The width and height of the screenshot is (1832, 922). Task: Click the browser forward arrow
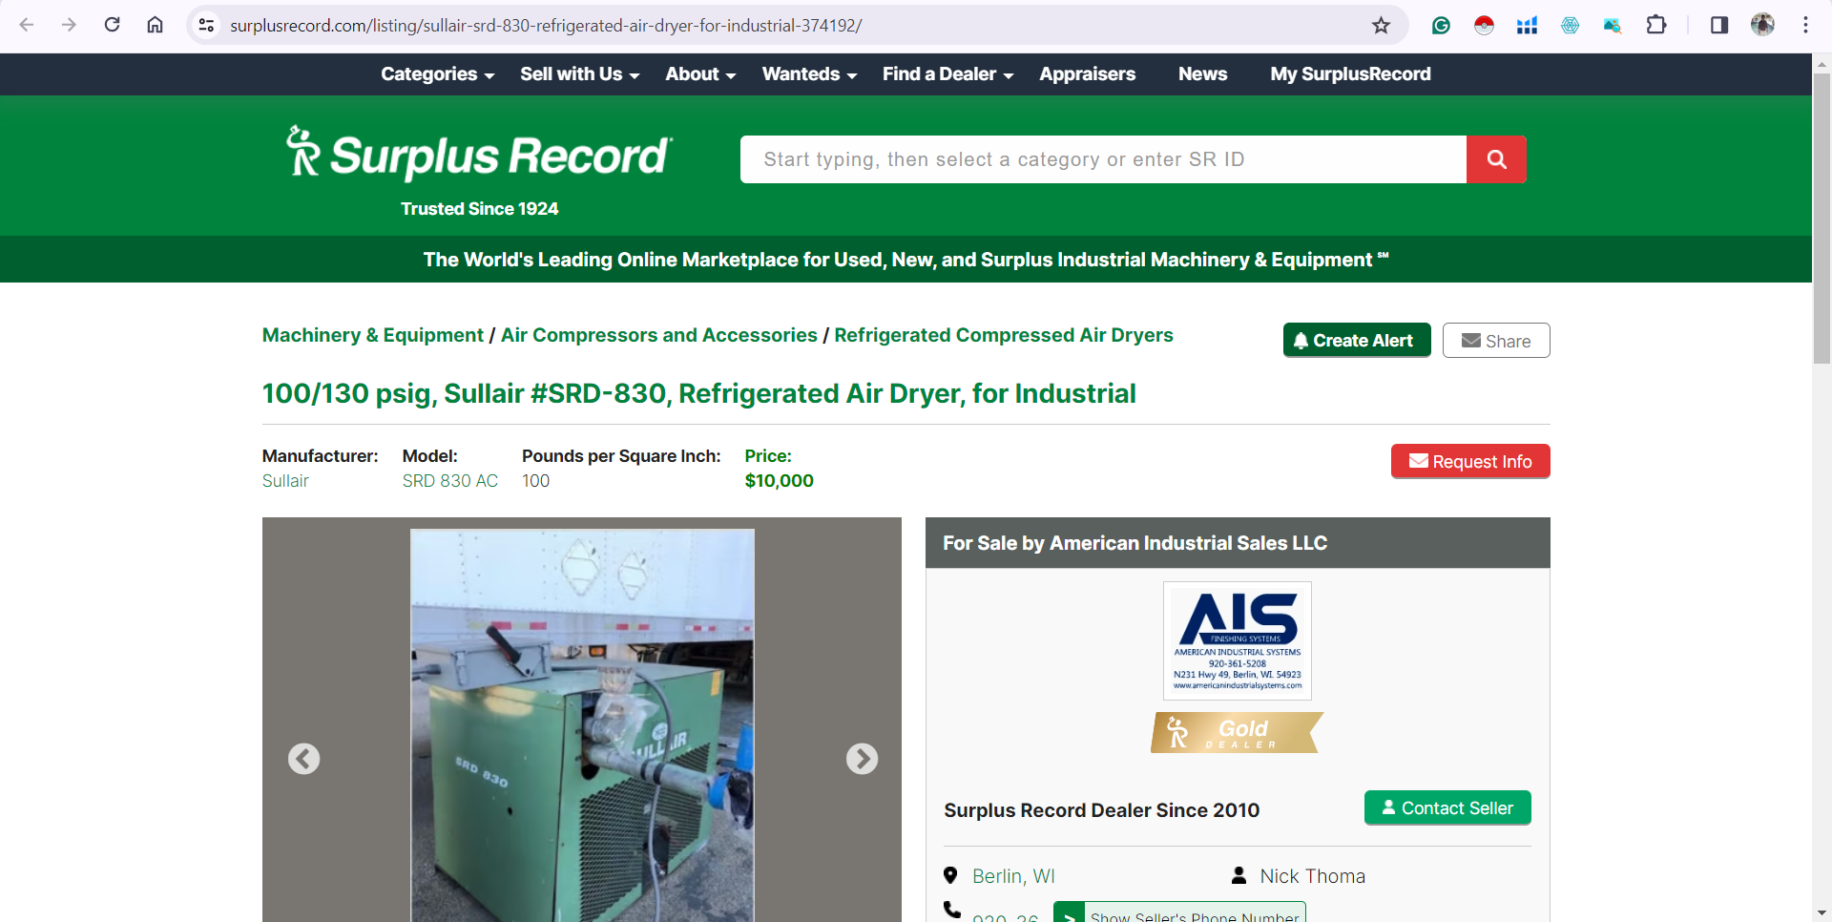[69, 25]
